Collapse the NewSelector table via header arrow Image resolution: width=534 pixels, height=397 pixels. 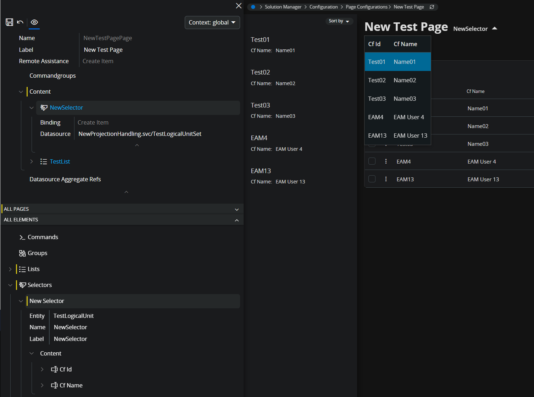[495, 28]
